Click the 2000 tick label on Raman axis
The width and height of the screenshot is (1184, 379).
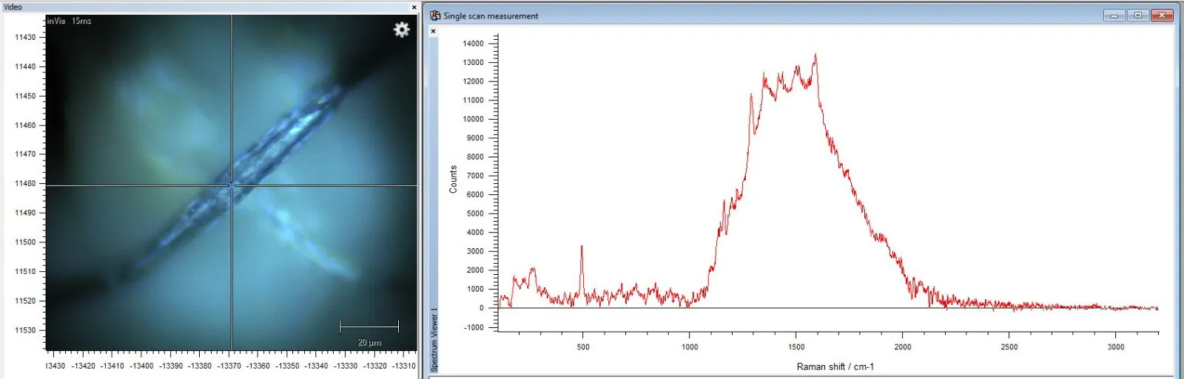click(903, 346)
